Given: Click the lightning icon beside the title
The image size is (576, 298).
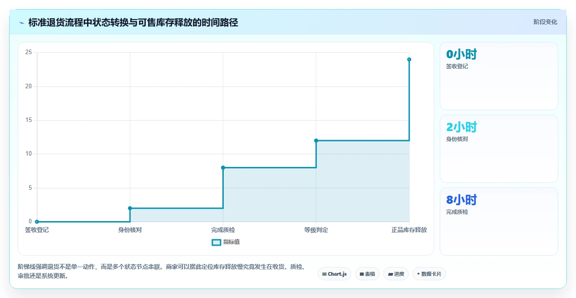Looking at the screenshot, I should click(x=22, y=22).
